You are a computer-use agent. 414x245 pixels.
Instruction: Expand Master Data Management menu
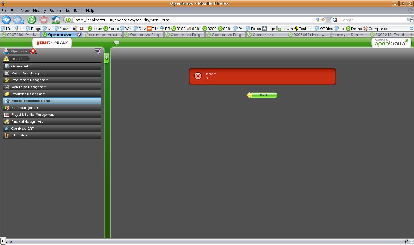(x=52, y=73)
